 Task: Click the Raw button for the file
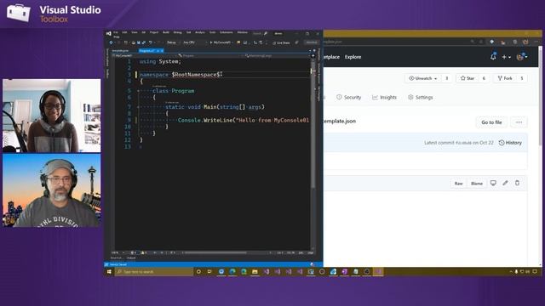point(458,184)
